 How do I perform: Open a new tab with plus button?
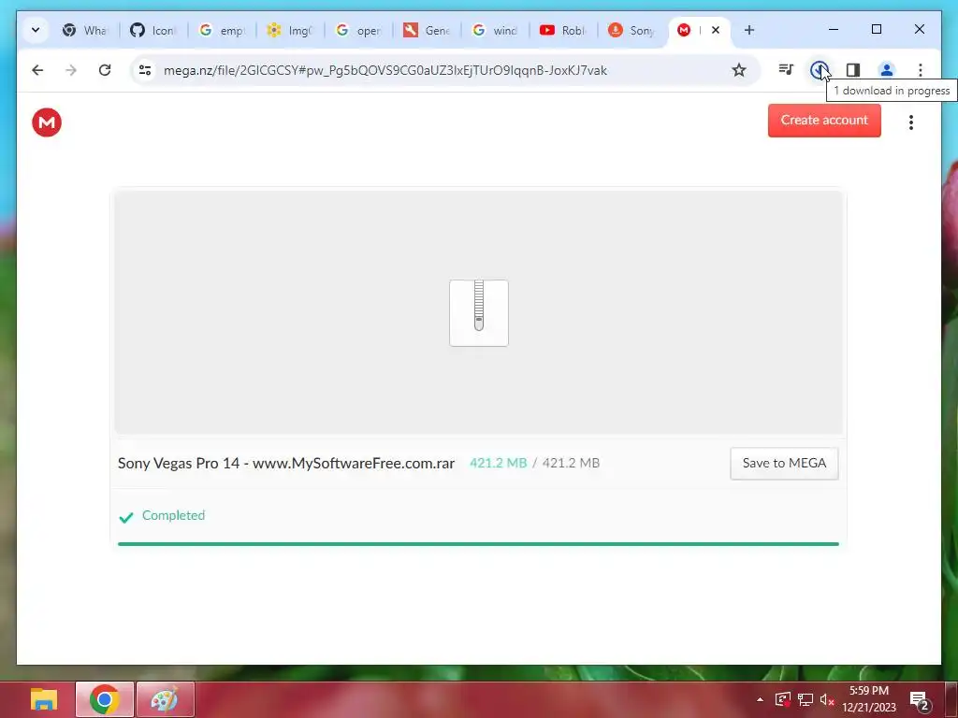tap(749, 30)
